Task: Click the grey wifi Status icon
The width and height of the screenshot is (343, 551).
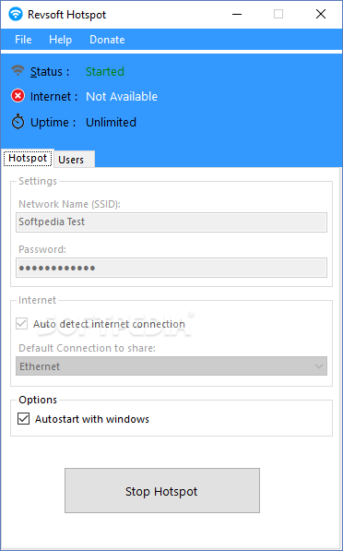Action: coord(18,70)
